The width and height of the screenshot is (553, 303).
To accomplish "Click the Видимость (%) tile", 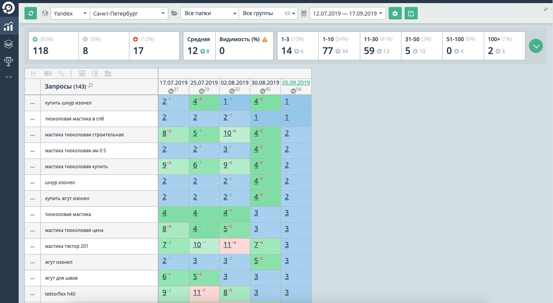I will (244, 46).
